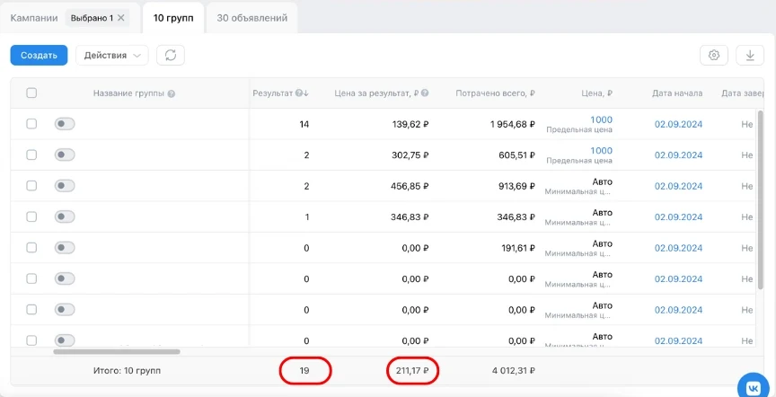Click total price per result 211,17 ₽

tap(412, 370)
